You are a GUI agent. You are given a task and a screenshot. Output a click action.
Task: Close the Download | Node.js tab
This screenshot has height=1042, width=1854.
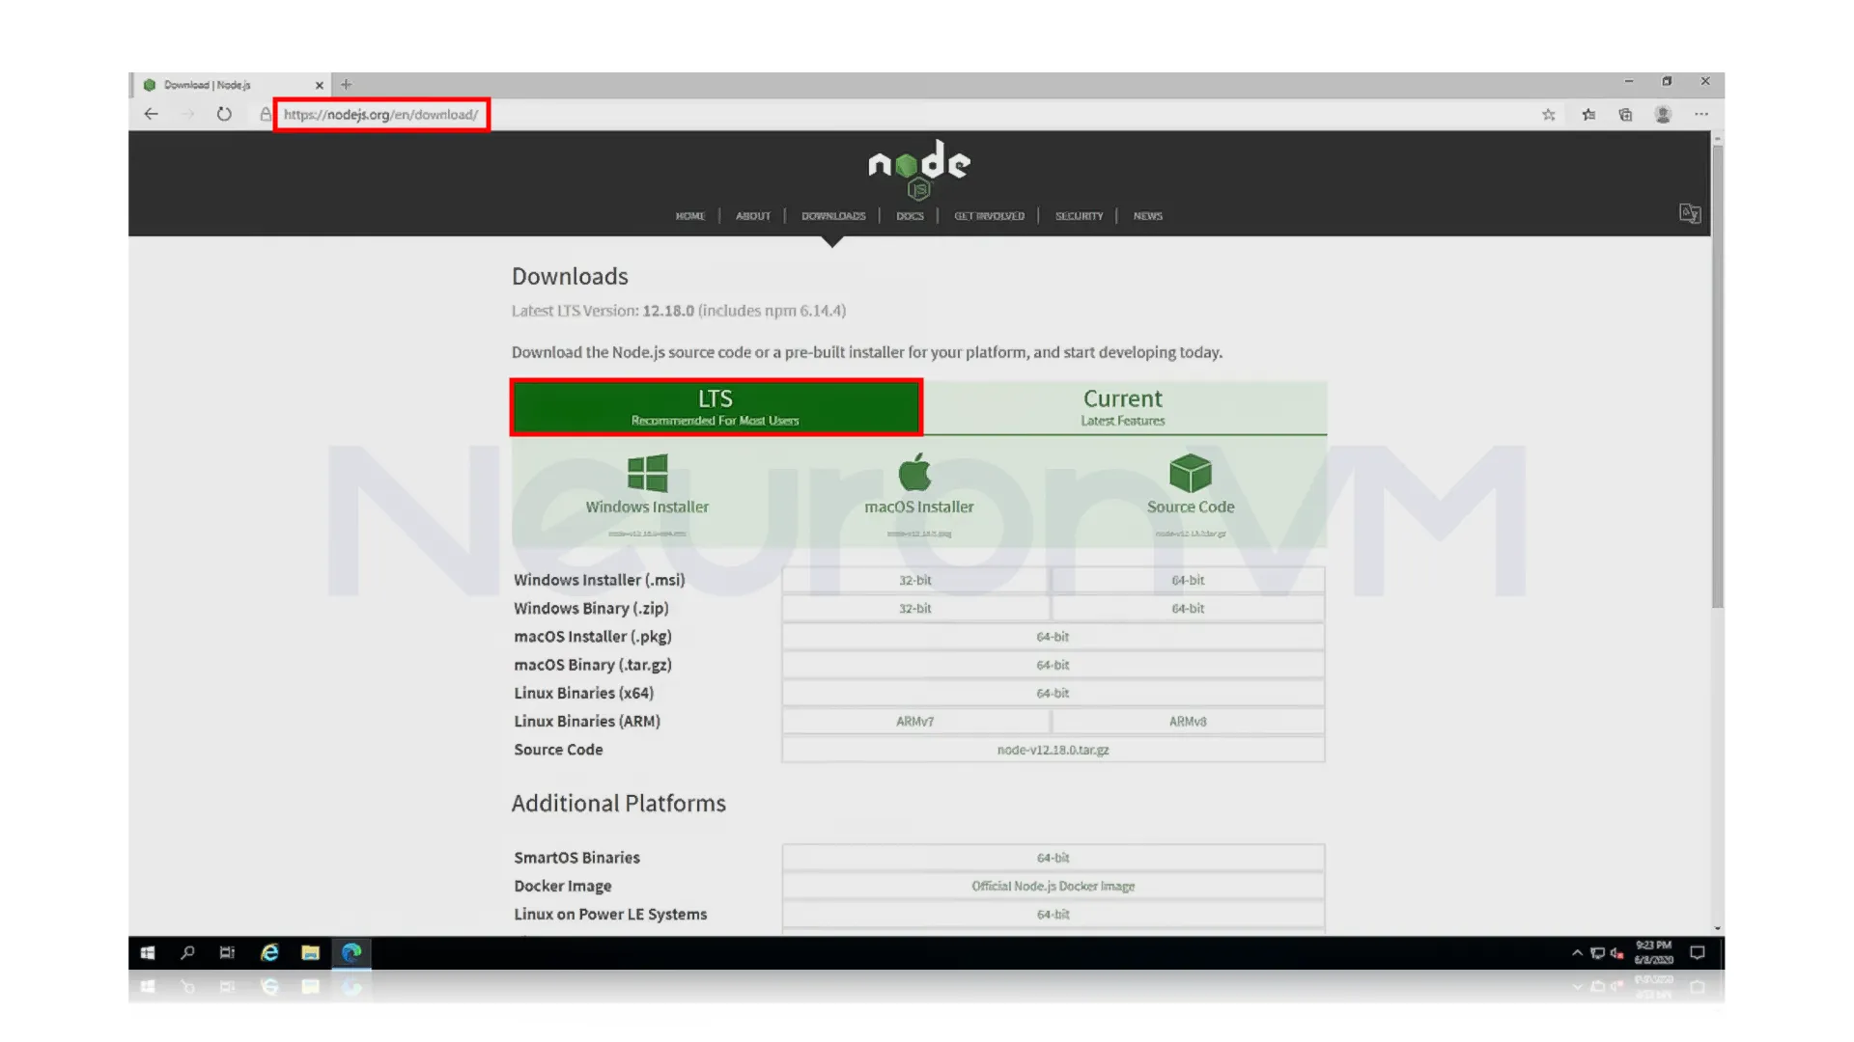(x=320, y=85)
